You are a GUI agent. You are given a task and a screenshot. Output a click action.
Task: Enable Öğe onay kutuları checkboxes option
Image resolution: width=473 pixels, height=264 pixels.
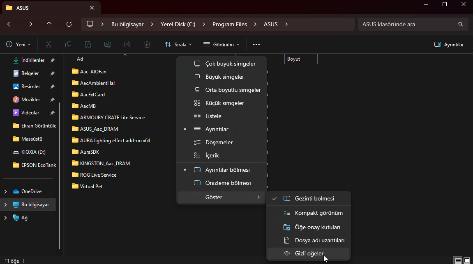point(317,227)
